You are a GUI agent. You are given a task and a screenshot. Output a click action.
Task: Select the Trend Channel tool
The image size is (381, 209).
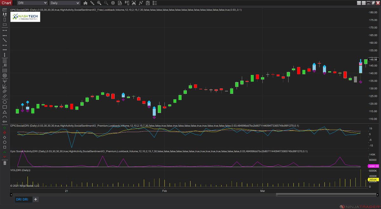[x=5, y=96]
